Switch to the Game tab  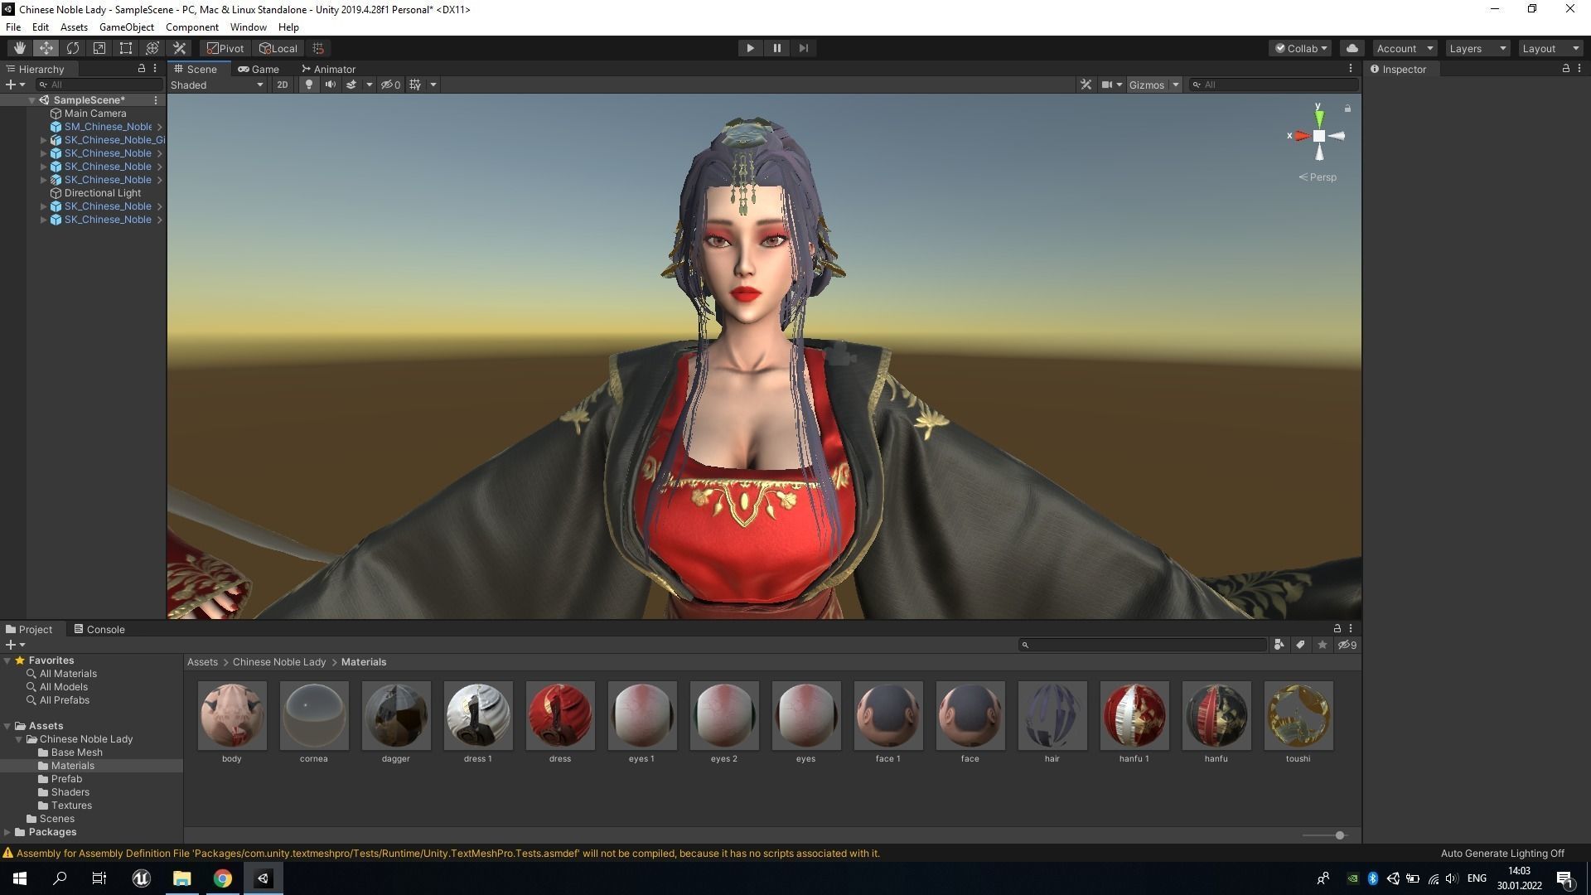coord(258,69)
